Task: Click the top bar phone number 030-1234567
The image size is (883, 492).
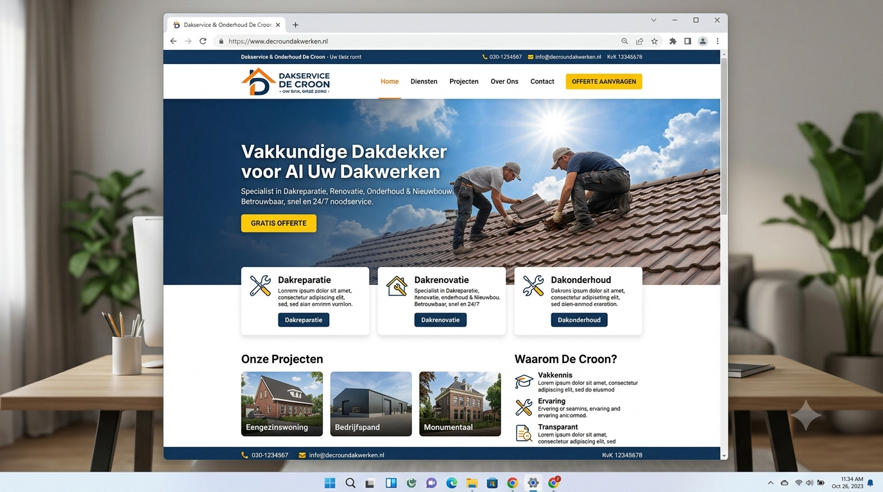Action: coord(506,57)
